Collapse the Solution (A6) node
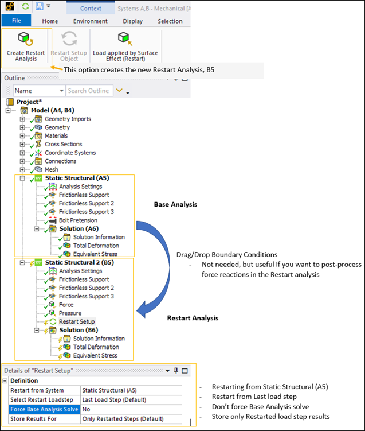The height and width of the screenshot is (431, 365). tap(37, 228)
